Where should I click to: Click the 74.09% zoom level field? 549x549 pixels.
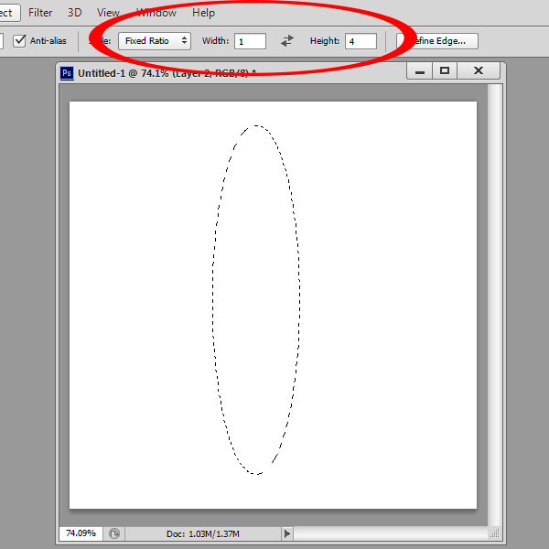[x=81, y=533]
